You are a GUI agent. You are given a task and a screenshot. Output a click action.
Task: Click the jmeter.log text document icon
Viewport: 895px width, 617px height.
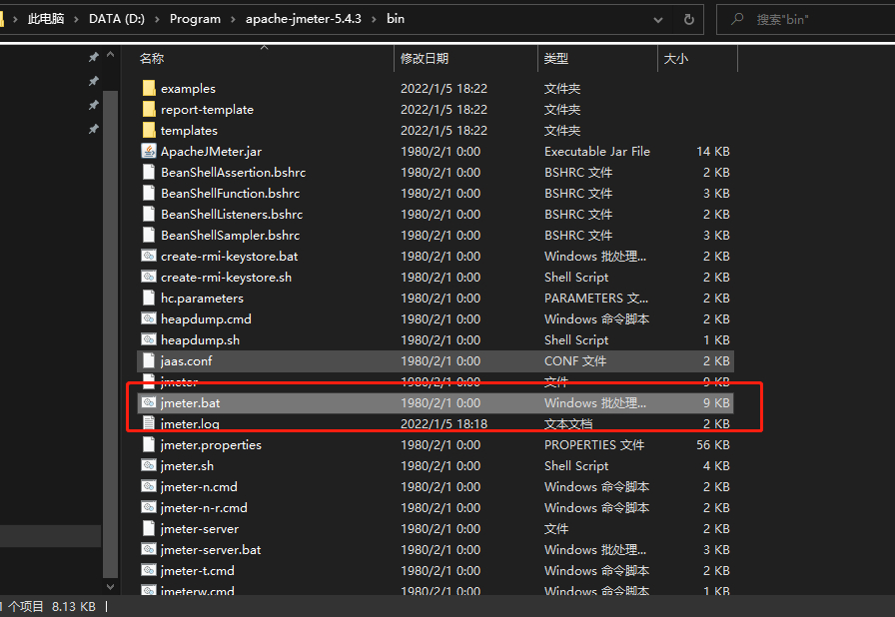(x=149, y=423)
